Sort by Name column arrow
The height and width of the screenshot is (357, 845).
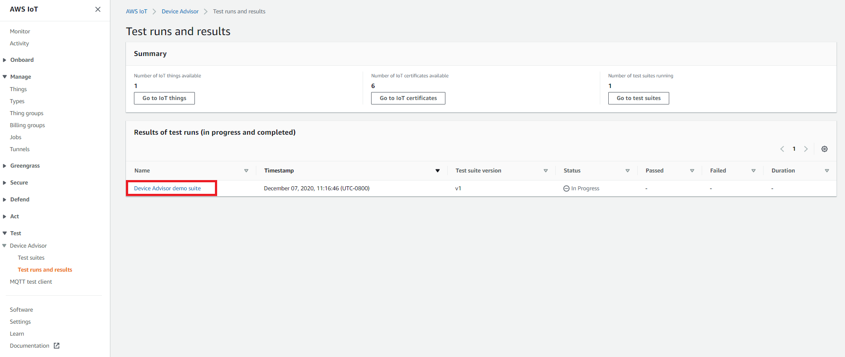[246, 171]
